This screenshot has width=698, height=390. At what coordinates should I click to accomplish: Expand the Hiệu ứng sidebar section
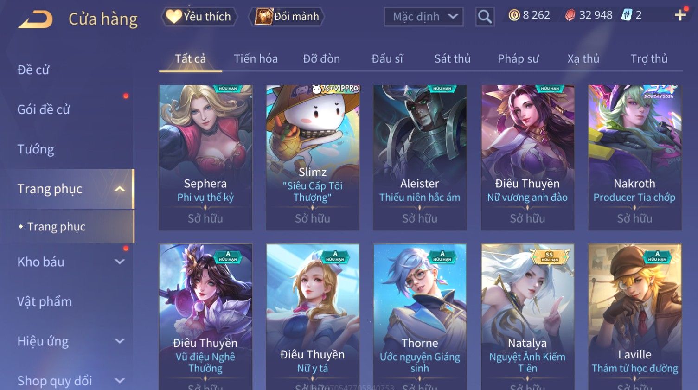pyautogui.click(x=120, y=341)
